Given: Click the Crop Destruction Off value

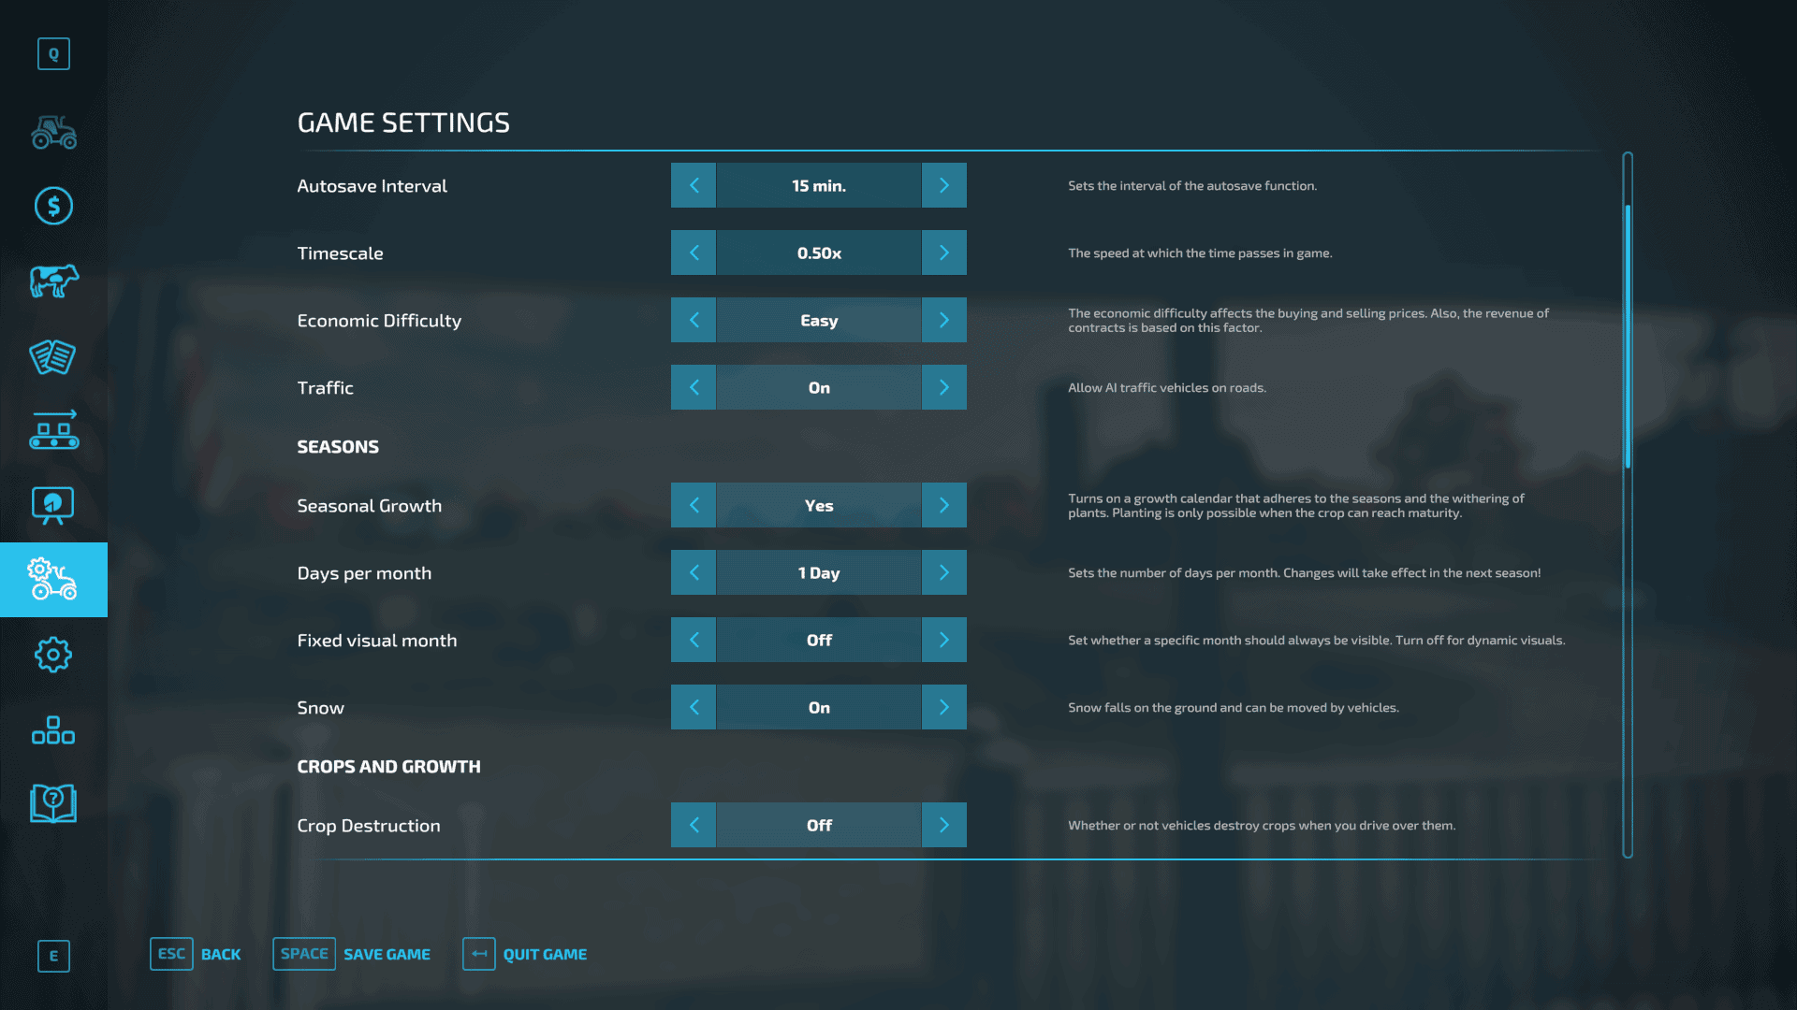Looking at the screenshot, I should [x=819, y=825].
